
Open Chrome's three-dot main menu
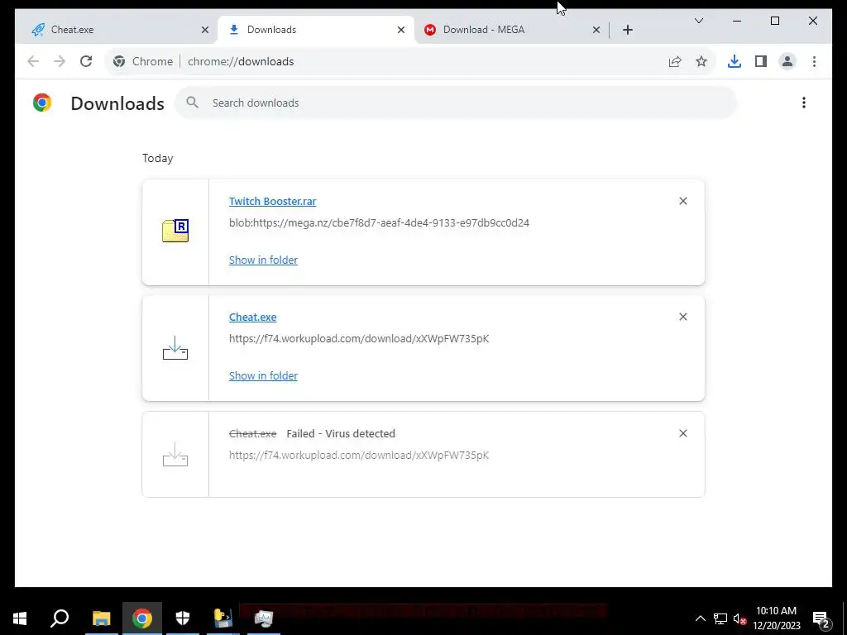[814, 61]
